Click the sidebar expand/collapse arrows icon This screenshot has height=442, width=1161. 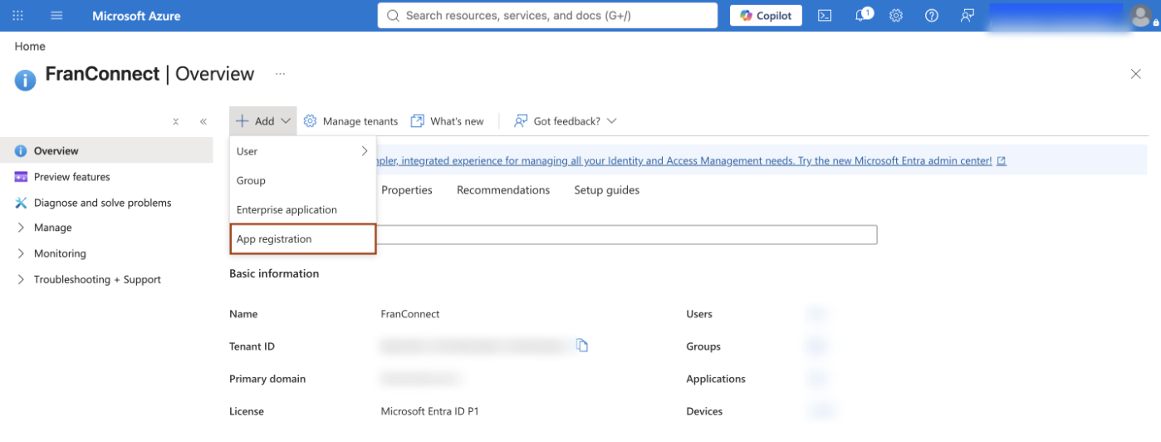176,121
